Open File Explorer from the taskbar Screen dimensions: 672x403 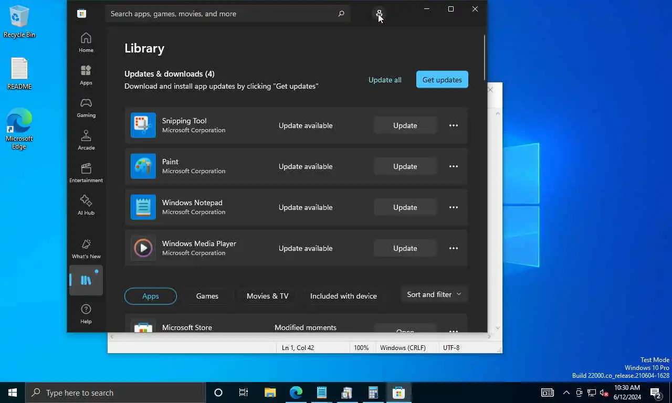click(270, 393)
